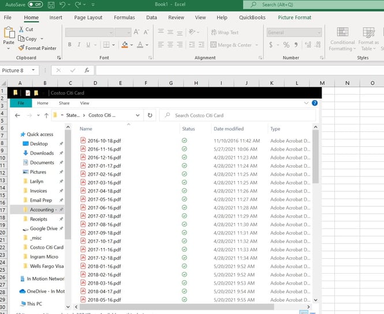Image resolution: width=384 pixels, height=314 pixels.
Task: Click the Undo arrow icon
Action: pyautogui.click(x=62, y=5)
